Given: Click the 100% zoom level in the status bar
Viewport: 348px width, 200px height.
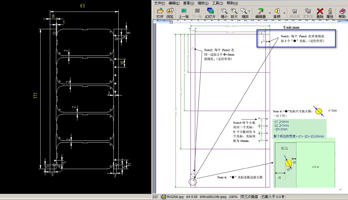Looking at the screenshot, I should pos(233,197).
